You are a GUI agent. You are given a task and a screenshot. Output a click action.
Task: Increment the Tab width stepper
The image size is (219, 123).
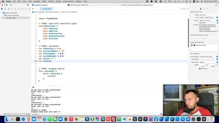pyautogui.click(x=207, y=65)
